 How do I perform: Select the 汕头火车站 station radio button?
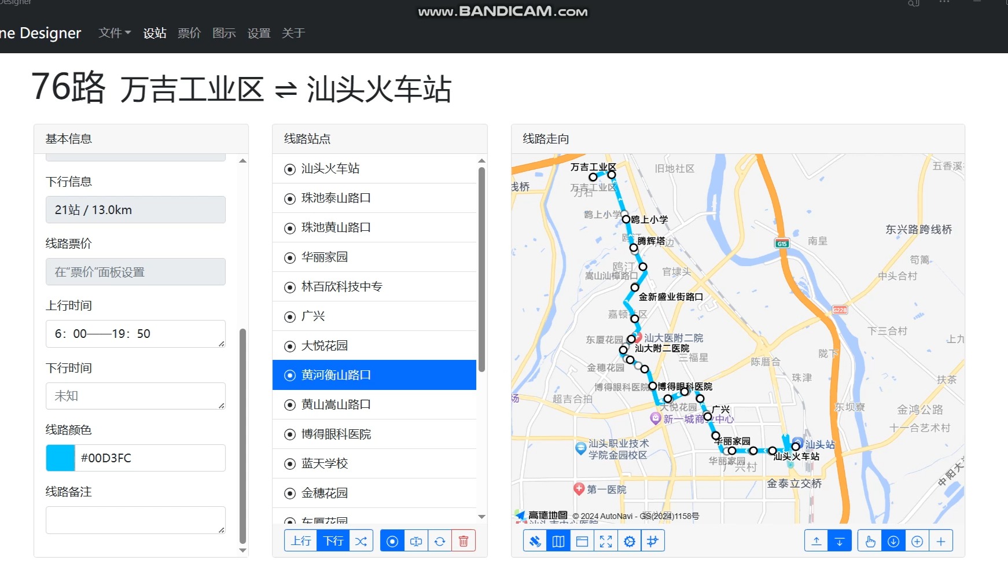(x=289, y=168)
